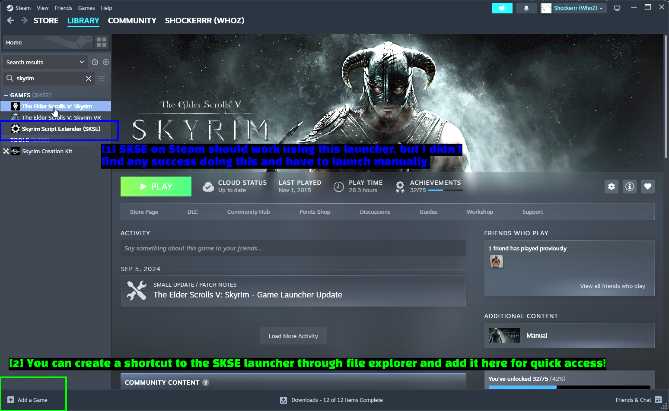Go to the STORE tab
The width and height of the screenshot is (669, 411).
(x=46, y=21)
